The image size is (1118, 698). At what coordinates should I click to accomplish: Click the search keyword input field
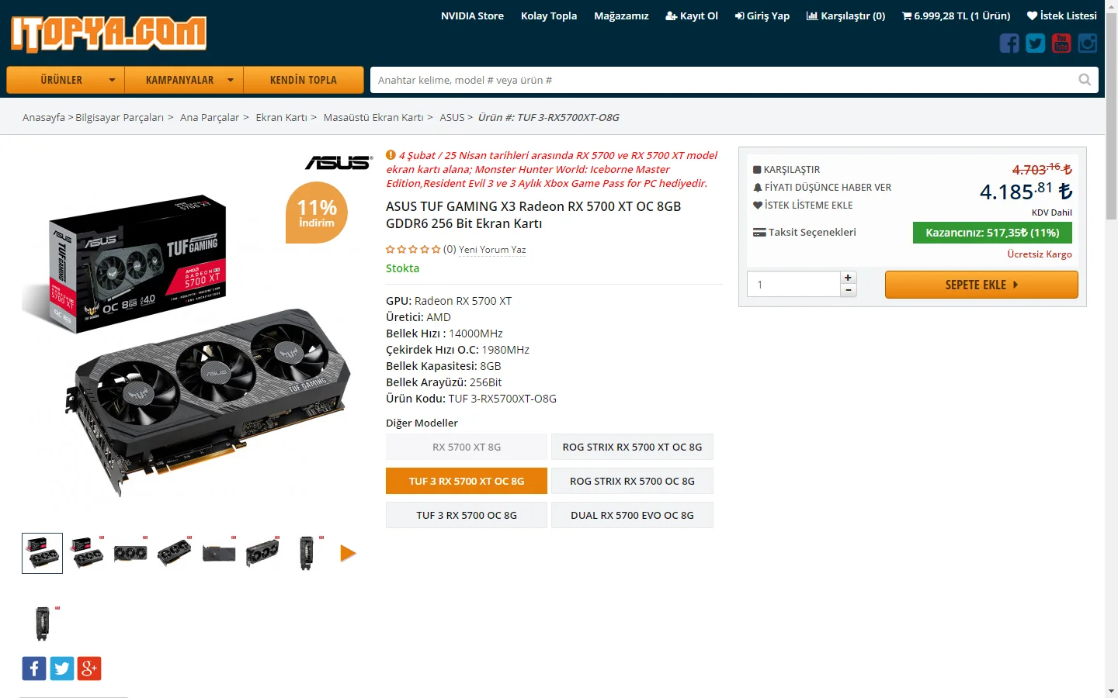(722, 80)
